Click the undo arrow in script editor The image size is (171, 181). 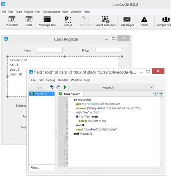tap(52, 87)
